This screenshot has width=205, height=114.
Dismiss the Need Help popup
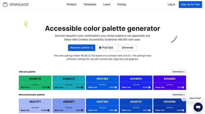(184, 99)
